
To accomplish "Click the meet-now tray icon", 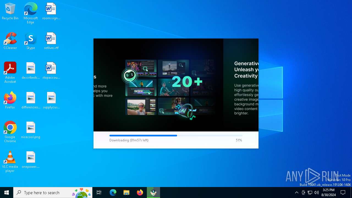I will 303,193.
